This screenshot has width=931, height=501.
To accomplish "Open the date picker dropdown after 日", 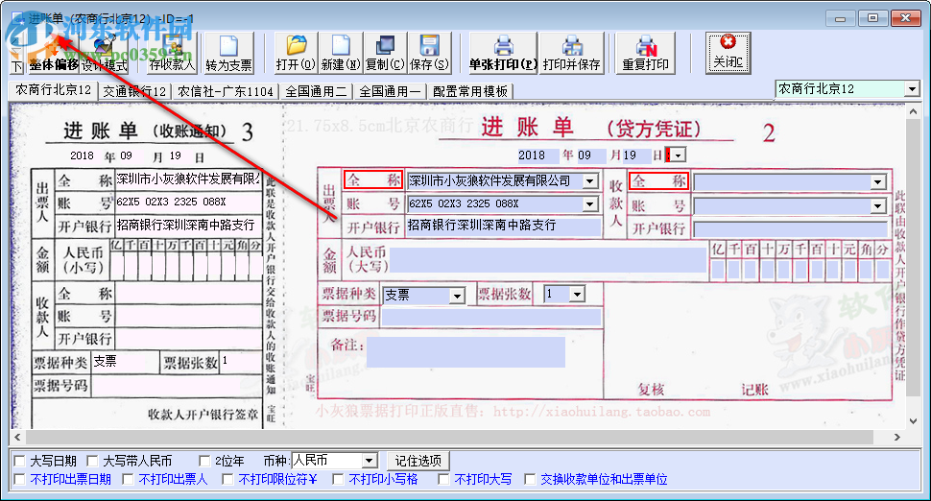I will 678,155.
